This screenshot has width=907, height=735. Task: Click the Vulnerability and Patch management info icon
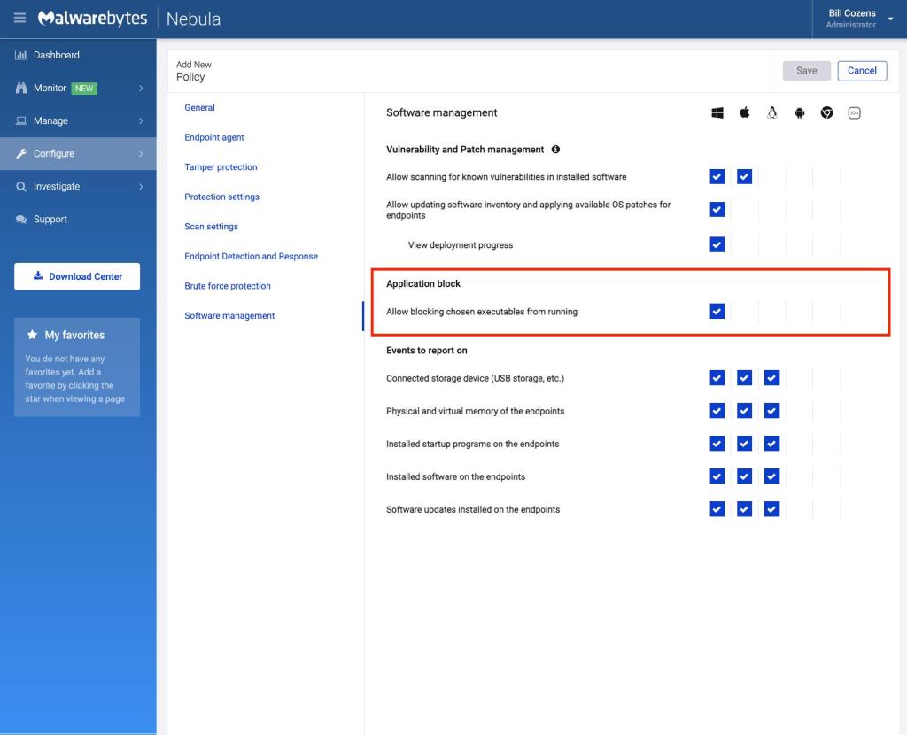pyautogui.click(x=555, y=150)
